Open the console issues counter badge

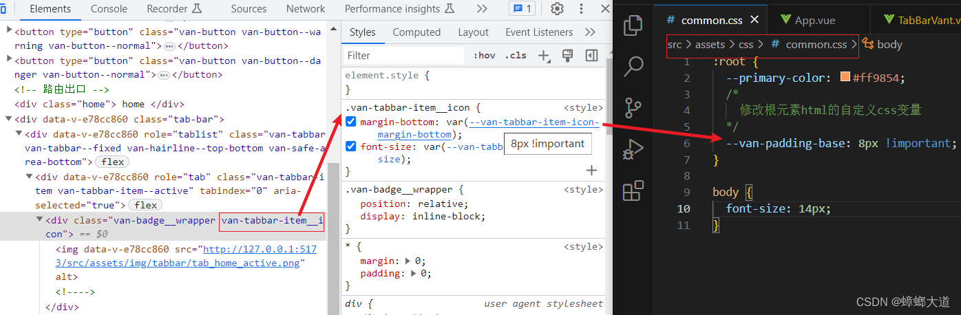(x=521, y=9)
